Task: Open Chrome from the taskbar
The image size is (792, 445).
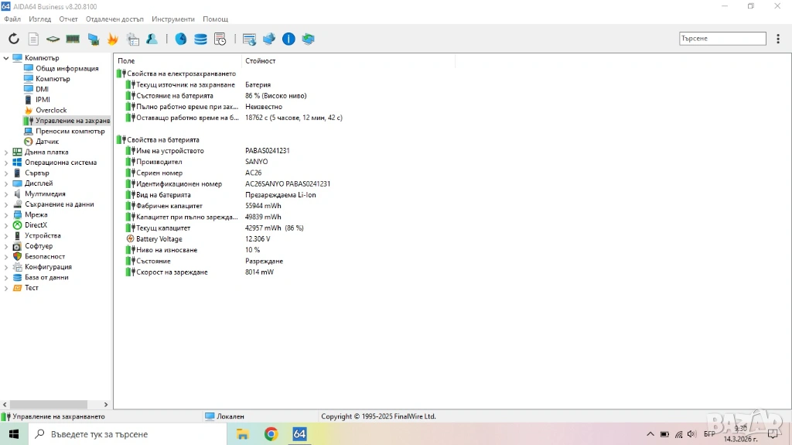Action: [271, 434]
